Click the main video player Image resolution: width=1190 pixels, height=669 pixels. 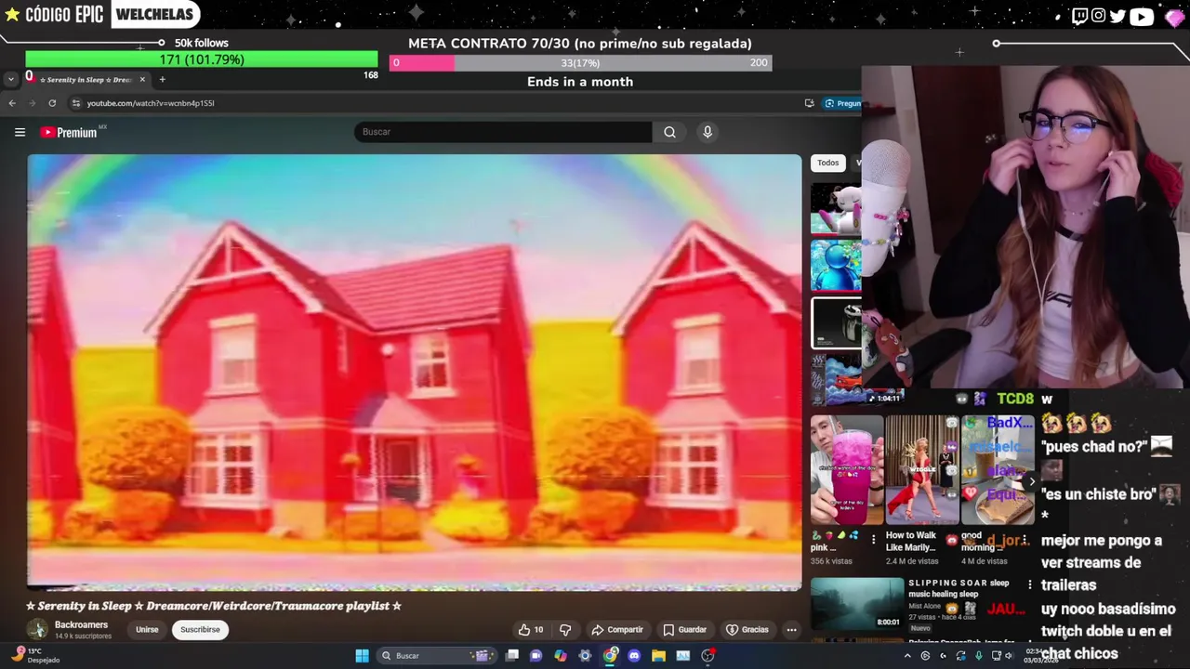tap(415, 372)
